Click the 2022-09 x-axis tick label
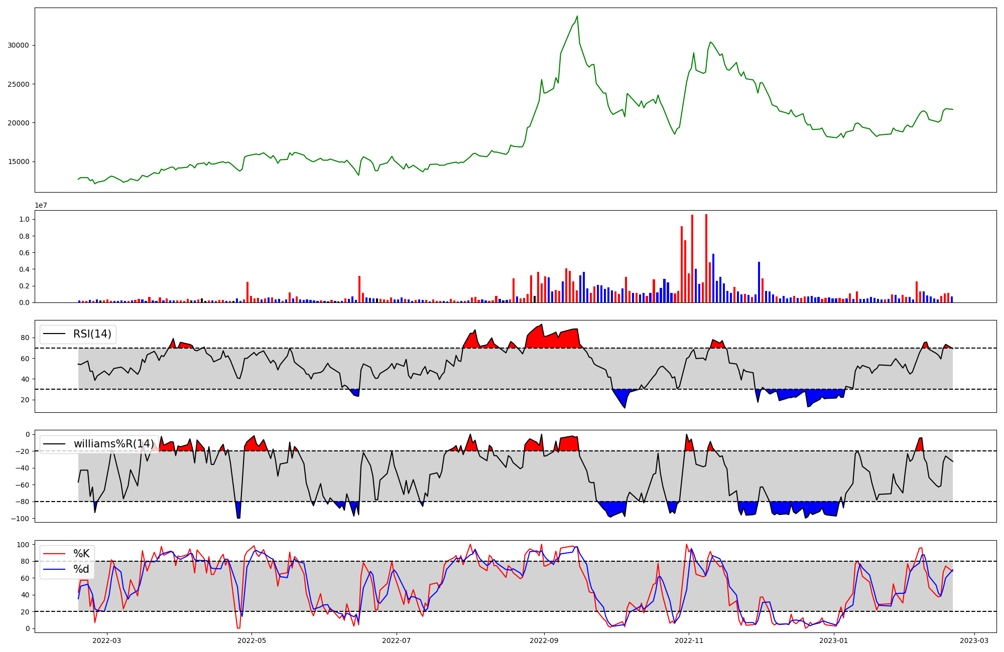Viewport: 1004px width, 652px height. coord(544,640)
